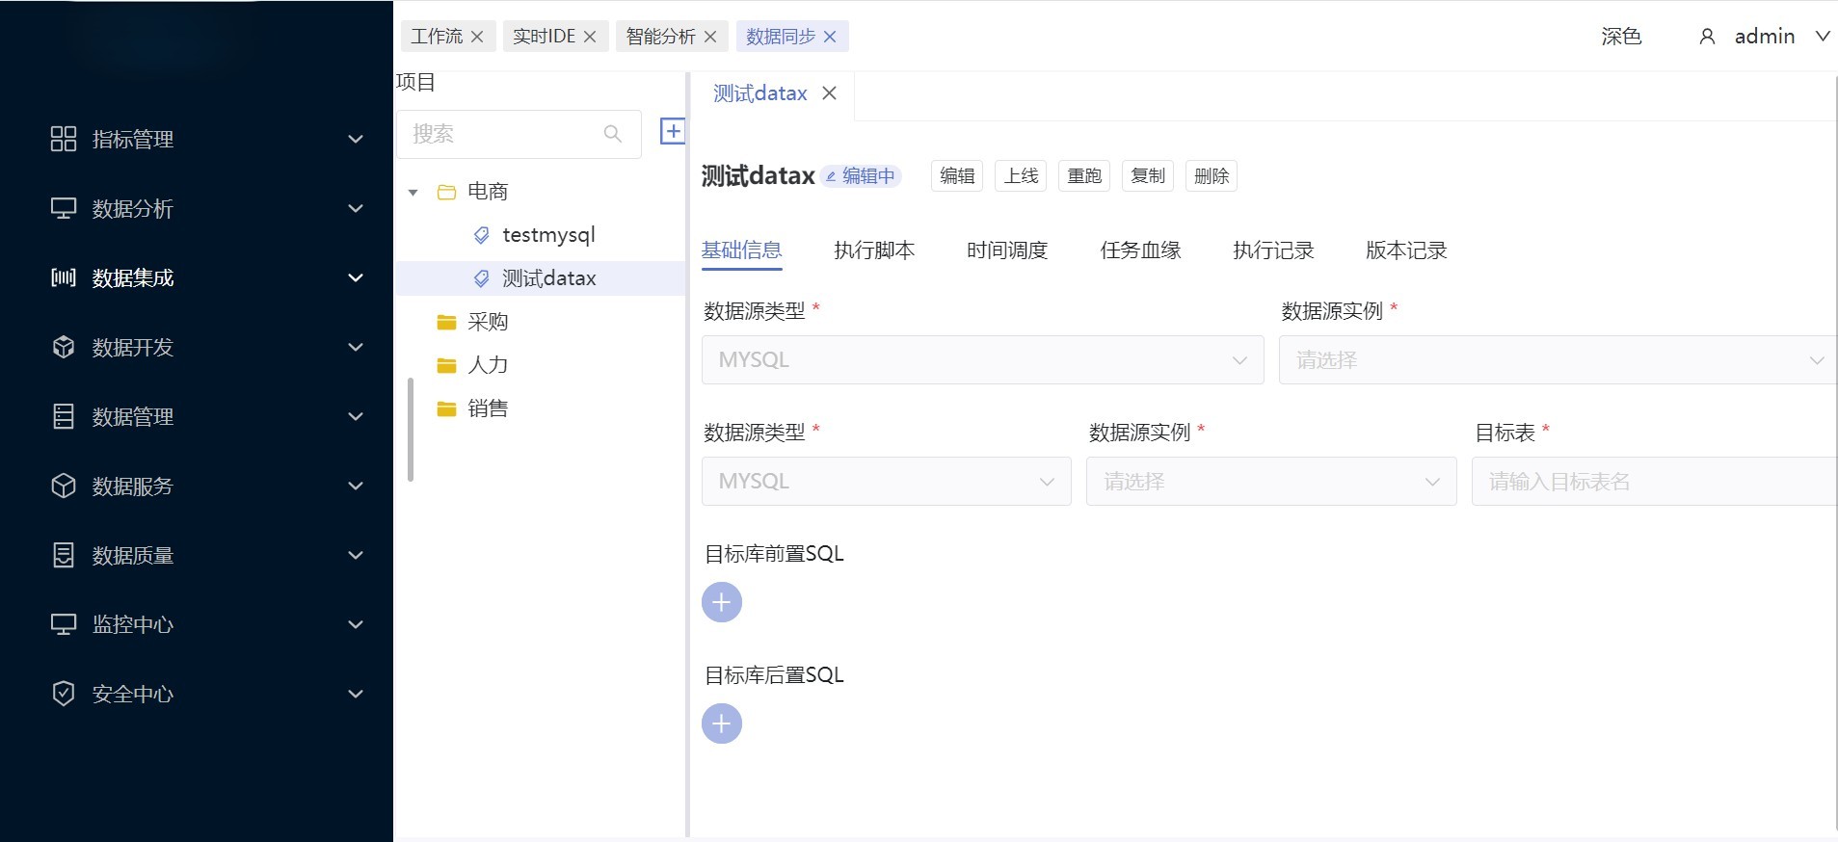Click the 销售 folder icon
1838x842 pixels.
pyautogui.click(x=446, y=408)
